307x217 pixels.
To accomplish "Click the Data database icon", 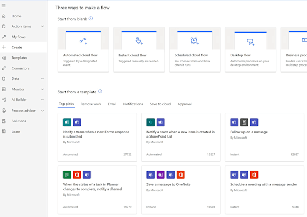I will [x=4, y=78].
